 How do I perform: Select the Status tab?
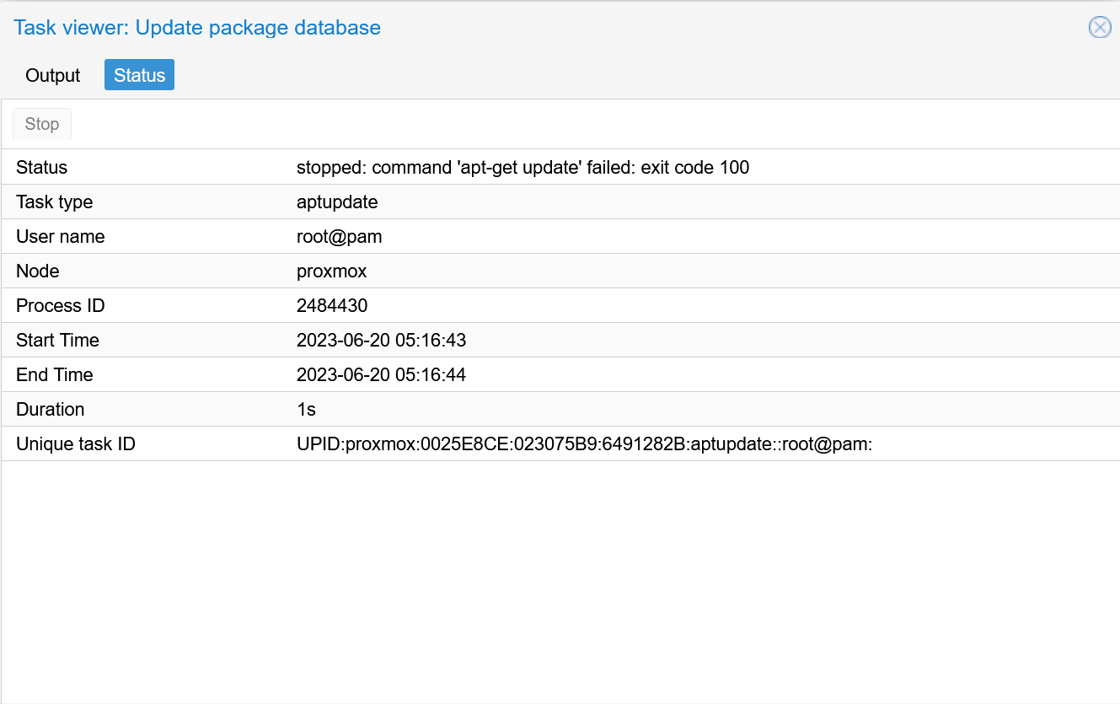coord(138,75)
